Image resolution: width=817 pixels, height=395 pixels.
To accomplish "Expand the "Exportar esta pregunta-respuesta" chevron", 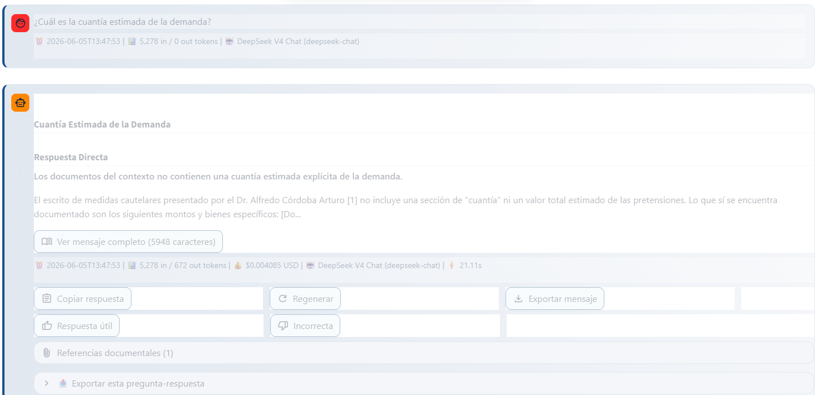I will (47, 383).
